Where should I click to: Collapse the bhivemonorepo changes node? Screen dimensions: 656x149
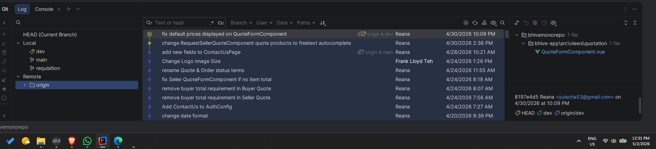[x=517, y=35]
